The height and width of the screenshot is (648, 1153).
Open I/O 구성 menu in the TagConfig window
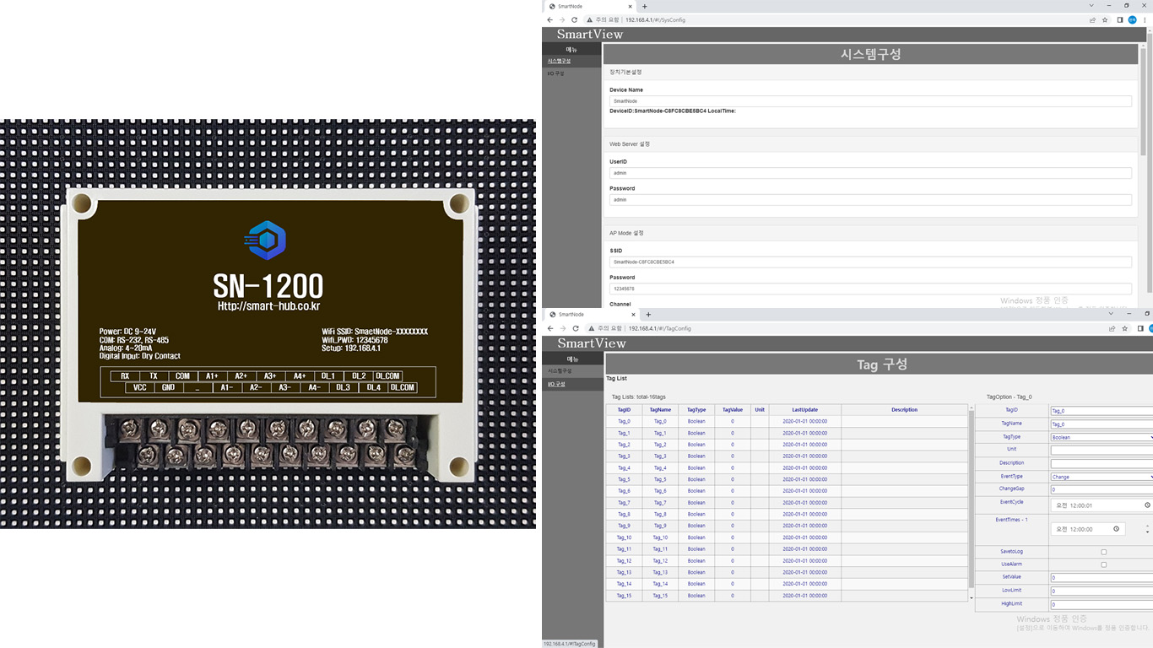point(556,384)
